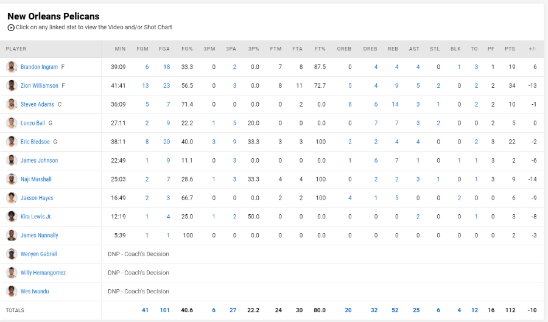Click Kira Lewis Jr.'s player headshot

12,217
